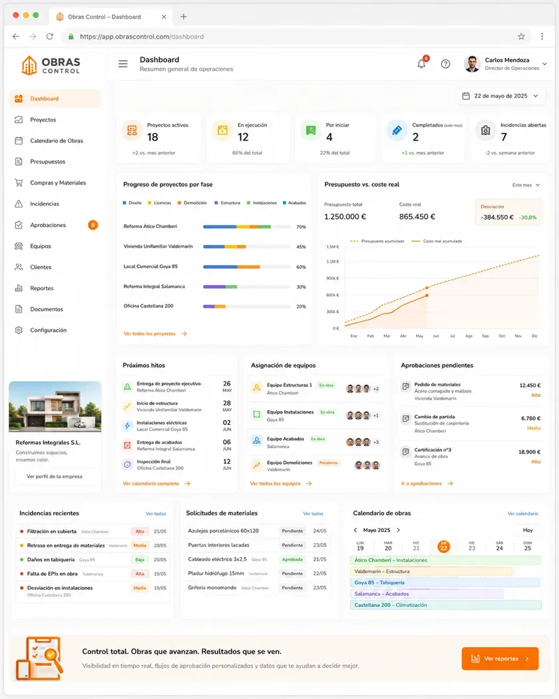Image resolution: width=559 pixels, height=699 pixels.
Task: Click the Entrega de proyecto ejecutivo icon
Action: 128,387
